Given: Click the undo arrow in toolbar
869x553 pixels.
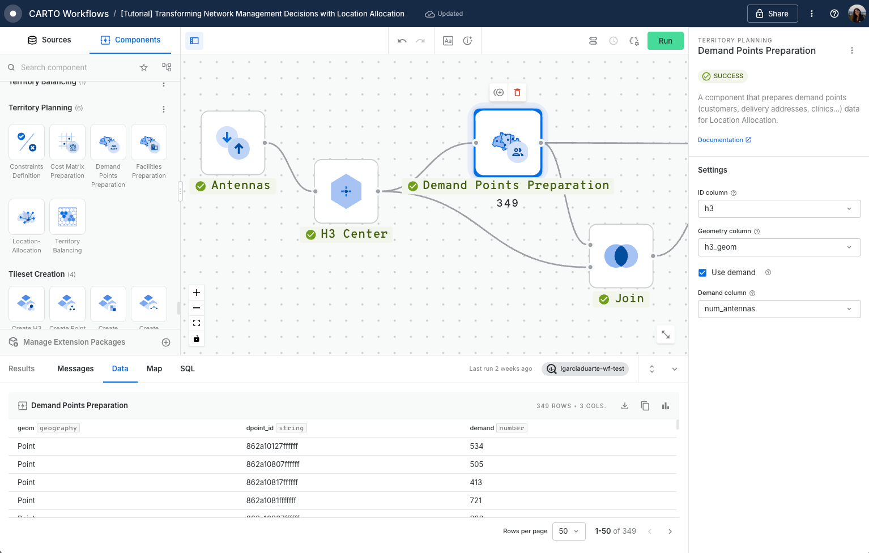Looking at the screenshot, I should pyautogui.click(x=402, y=41).
